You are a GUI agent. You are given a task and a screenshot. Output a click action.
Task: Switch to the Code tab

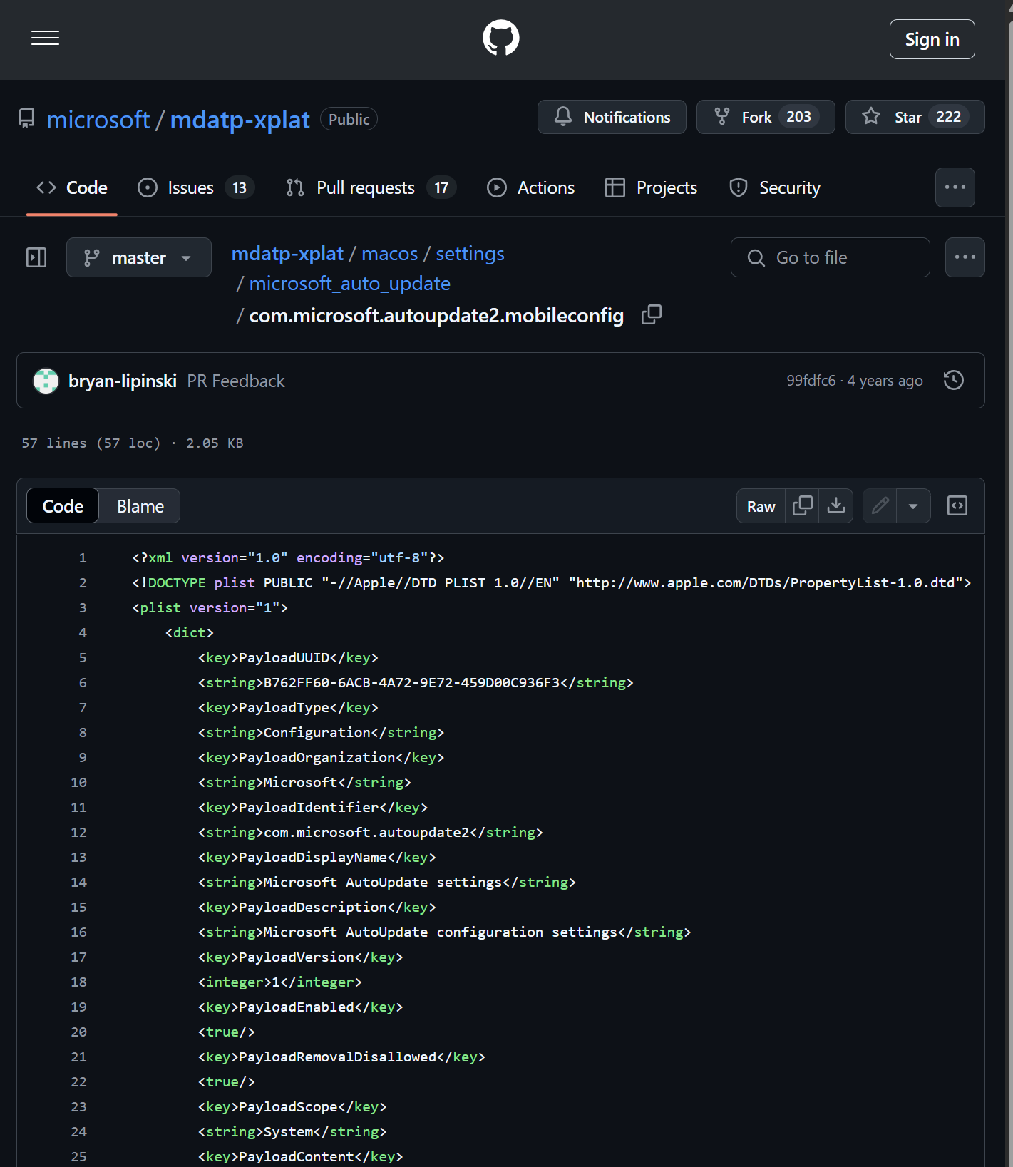pos(72,187)
